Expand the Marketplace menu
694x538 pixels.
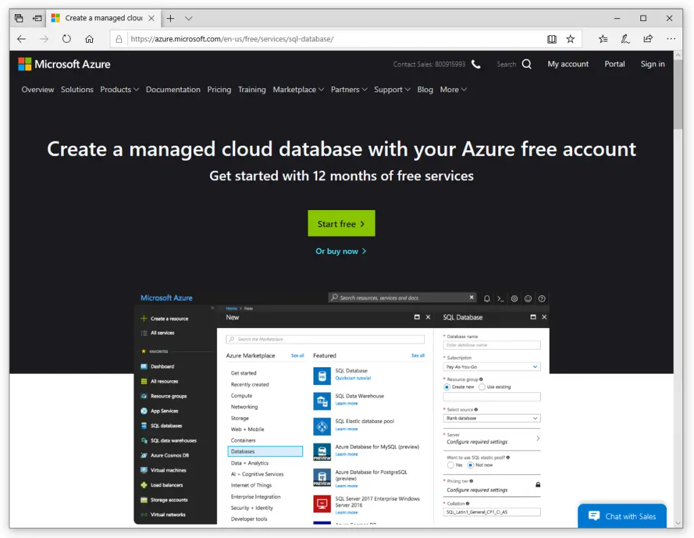[x=298, y=89]
